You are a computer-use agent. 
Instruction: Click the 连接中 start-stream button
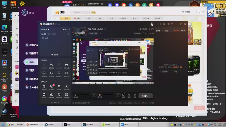click(x=145, y=96)
